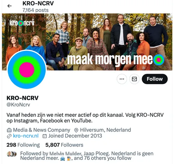View the 5,807 Followers list
This screenshot has height=164, width=174.
pos(64,145)
